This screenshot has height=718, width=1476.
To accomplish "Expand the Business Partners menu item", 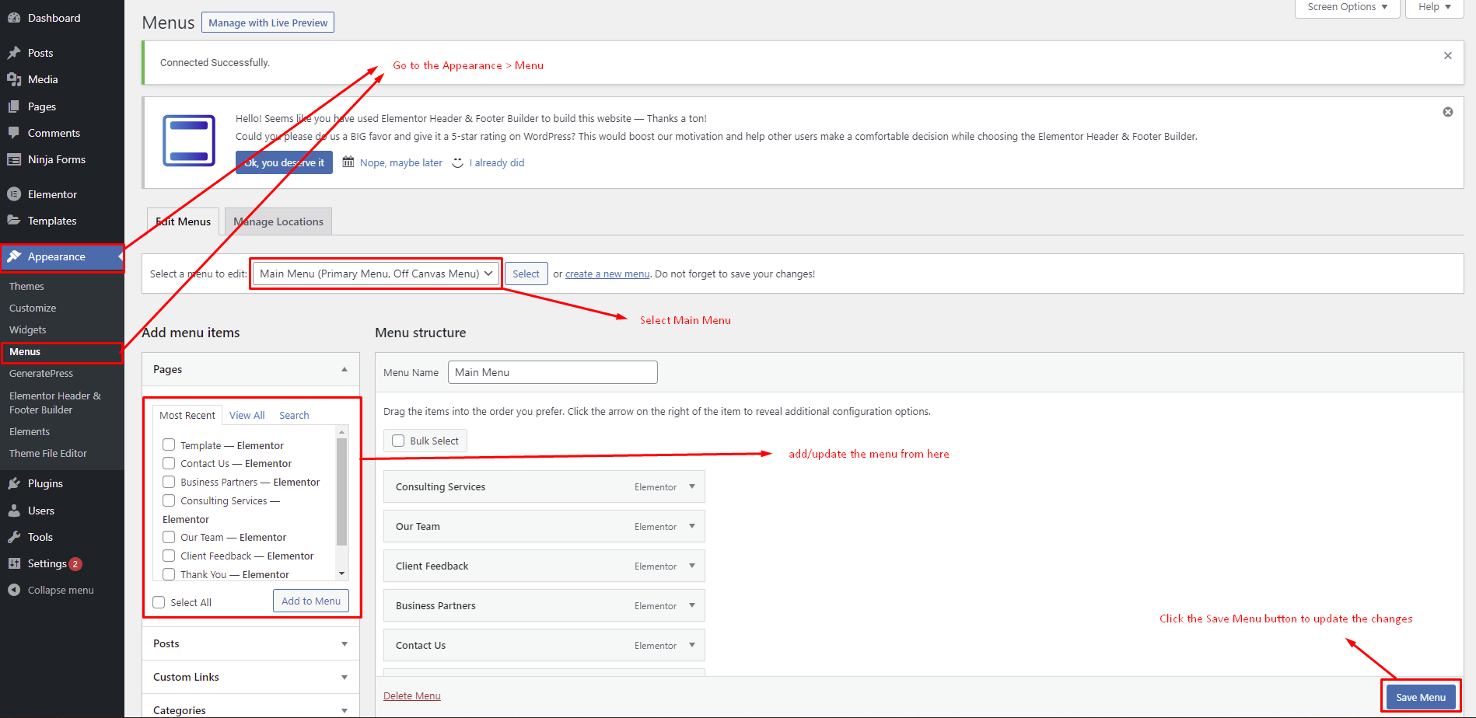I will (692, 605).
